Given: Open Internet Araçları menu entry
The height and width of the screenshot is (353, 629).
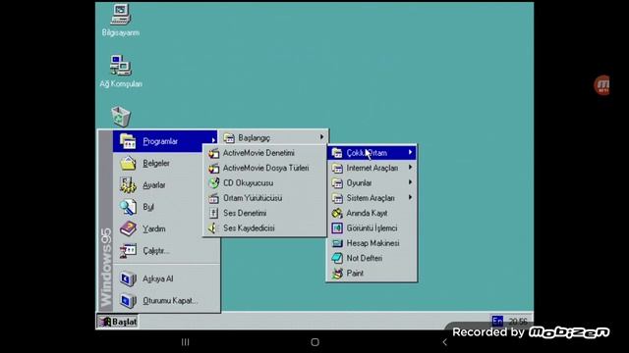Looking at the screenshot, I should point(372,168).
